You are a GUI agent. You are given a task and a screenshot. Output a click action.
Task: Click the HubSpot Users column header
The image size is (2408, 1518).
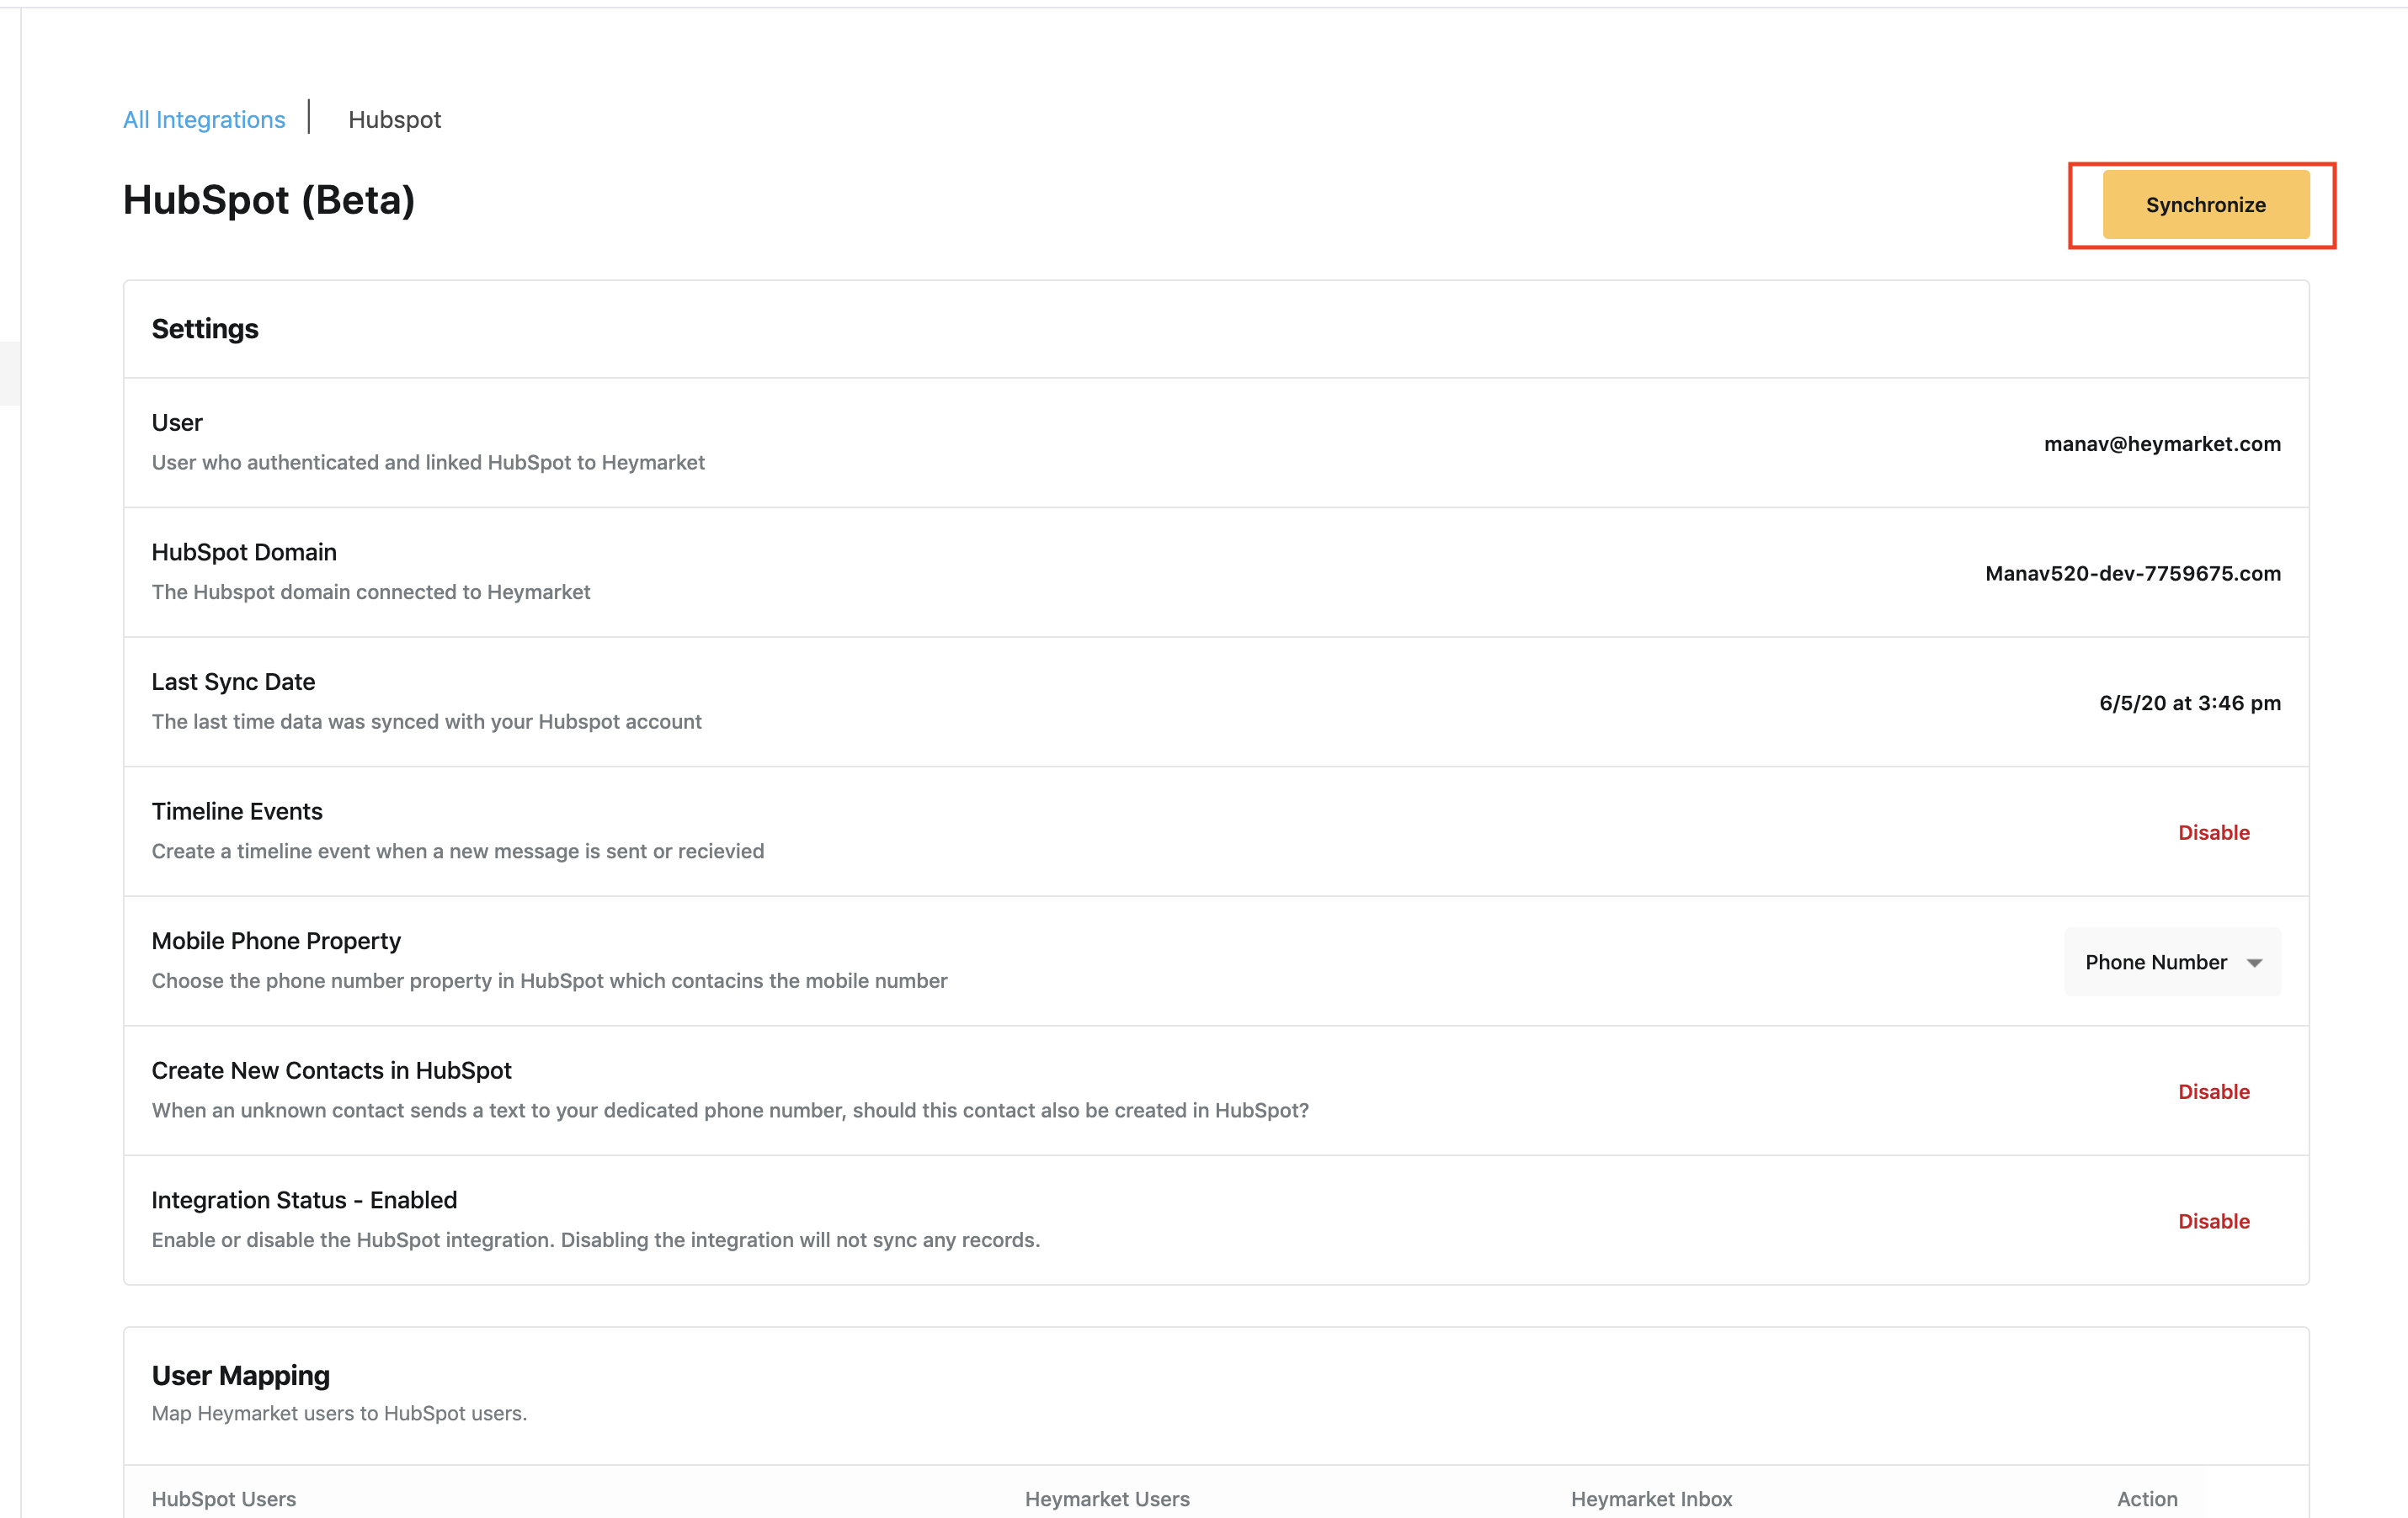click(x=224, y=1499)
